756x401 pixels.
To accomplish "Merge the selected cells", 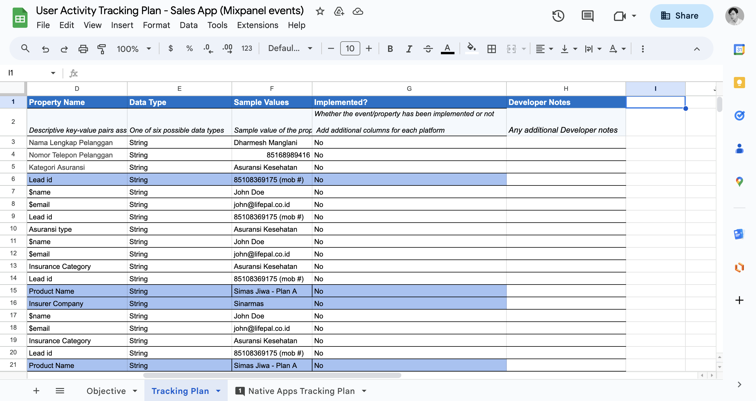I will pos(511,49).
